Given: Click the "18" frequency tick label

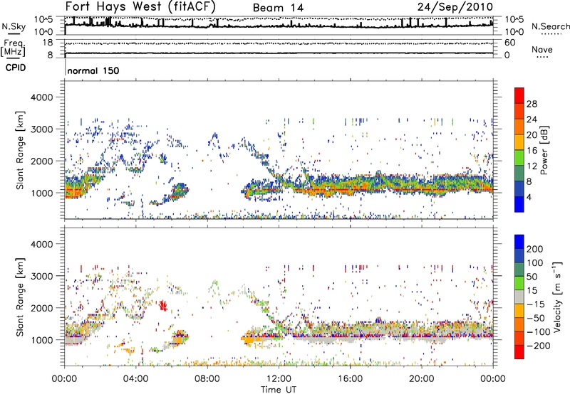Looking at the screenshot, I should 48,43.
